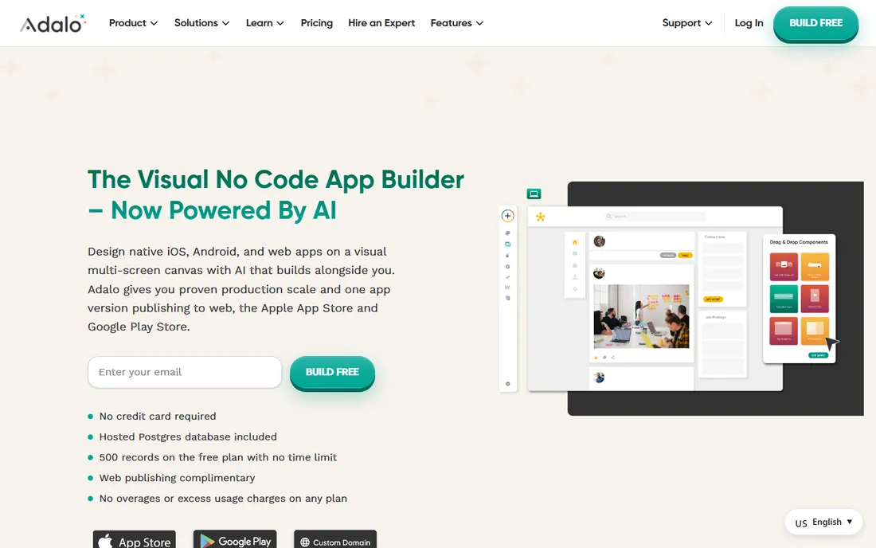Click the yellow asterisk logo in mockup
876x548 pixels.
coord(540,217)
